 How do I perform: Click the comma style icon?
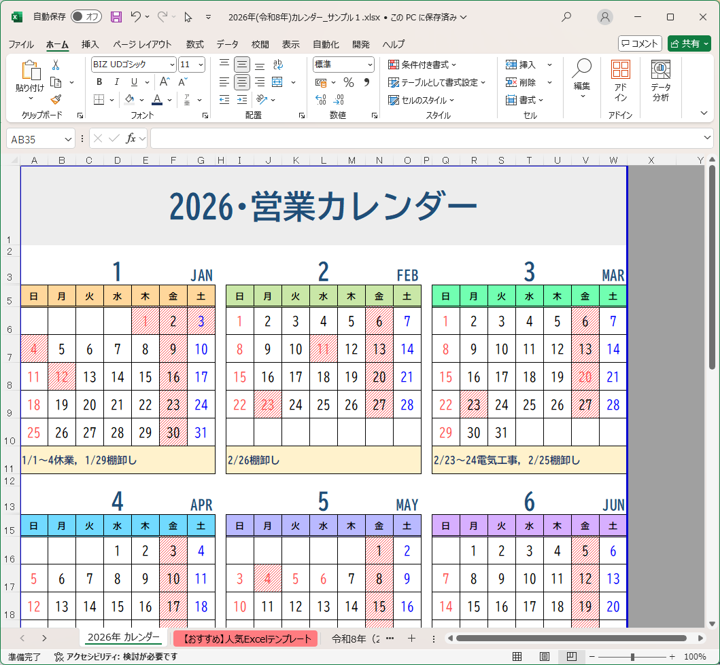coord(368,82)
